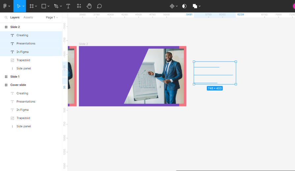Screen dimensions: 295x171
Task: Select the Comment tool
Action: (x=99, y=6)
